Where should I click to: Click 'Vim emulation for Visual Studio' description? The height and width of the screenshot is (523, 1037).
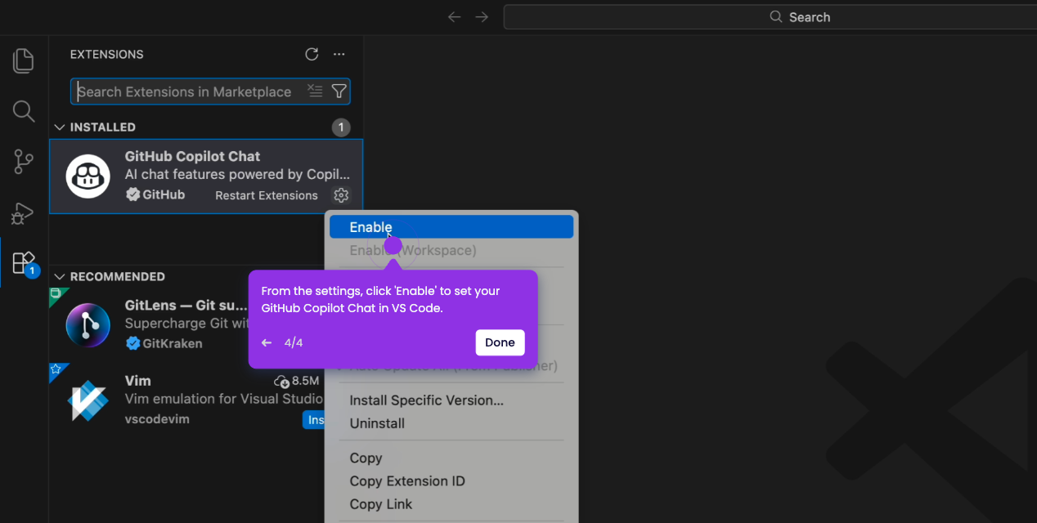click(225, 400)
